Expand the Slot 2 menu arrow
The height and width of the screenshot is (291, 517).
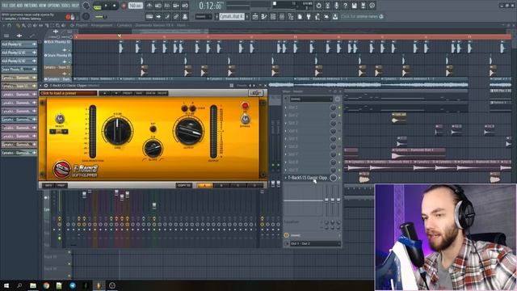click(x=286, y=115)
